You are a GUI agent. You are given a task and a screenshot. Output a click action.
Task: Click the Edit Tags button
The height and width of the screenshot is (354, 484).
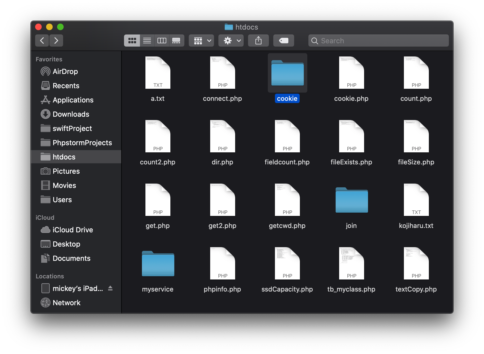(x=283, y=41)
